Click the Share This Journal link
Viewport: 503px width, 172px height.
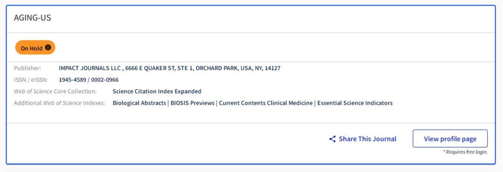click(363, 139)
